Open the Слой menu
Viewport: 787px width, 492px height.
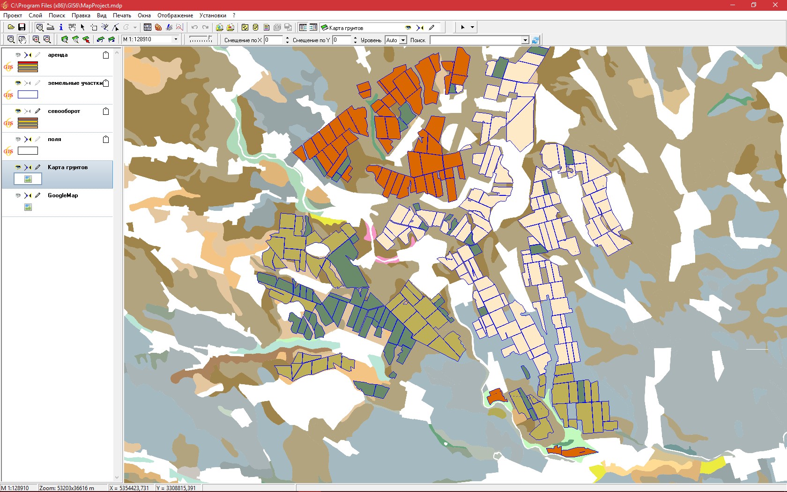click(35, 15)
